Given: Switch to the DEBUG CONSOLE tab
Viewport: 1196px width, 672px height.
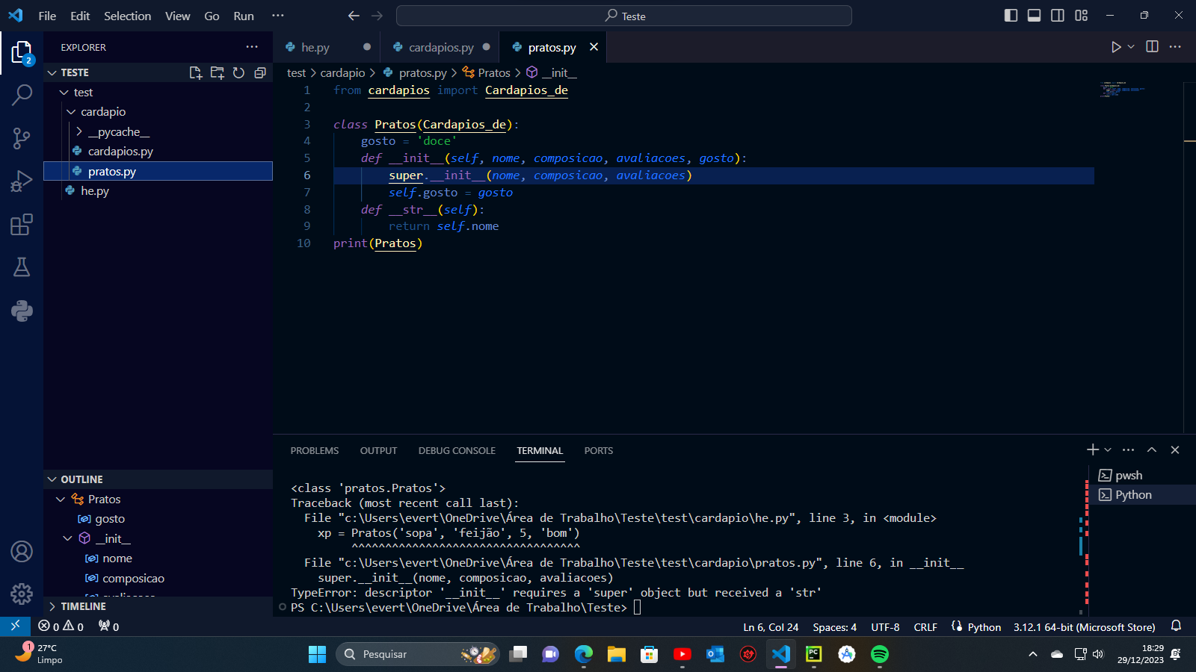Looking at the screenshot, I should coord(457,450).
